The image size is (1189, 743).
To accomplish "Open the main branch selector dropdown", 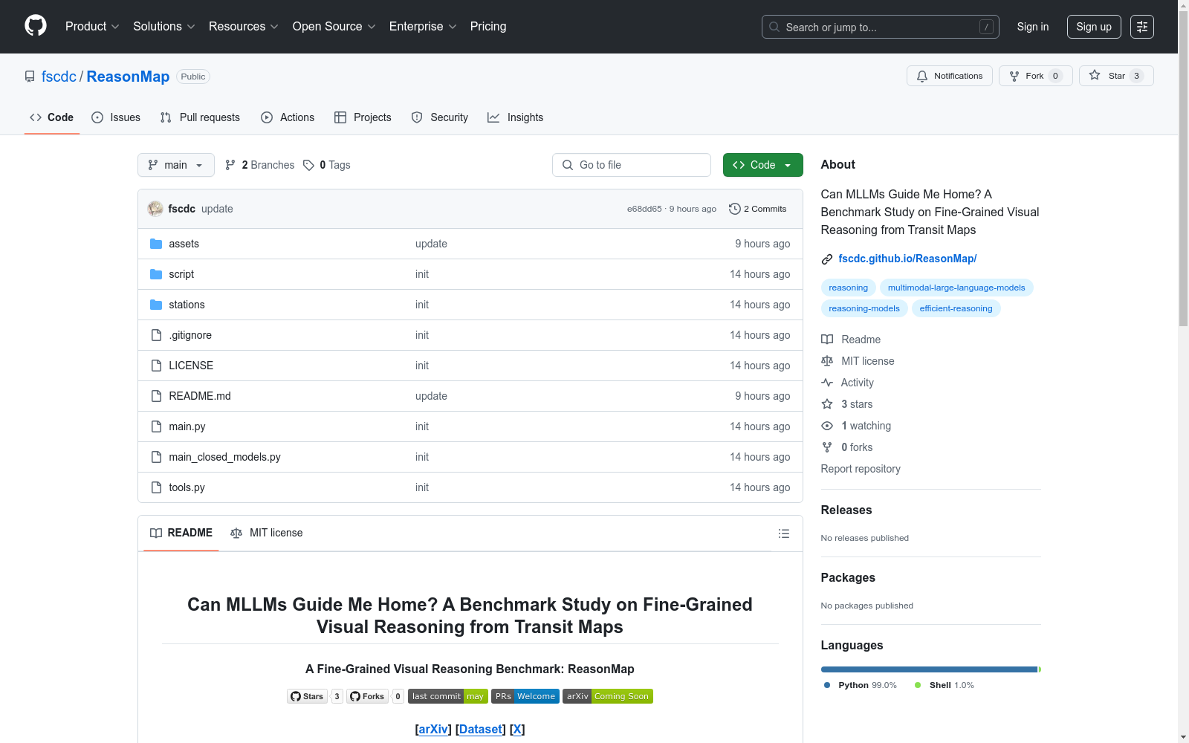I will click(x=176, y=165).
